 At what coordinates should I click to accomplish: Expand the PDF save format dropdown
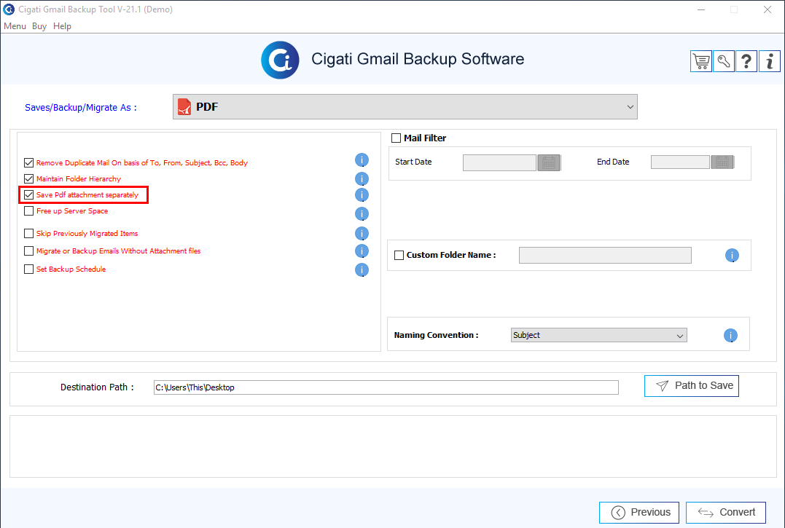(405, 106)
